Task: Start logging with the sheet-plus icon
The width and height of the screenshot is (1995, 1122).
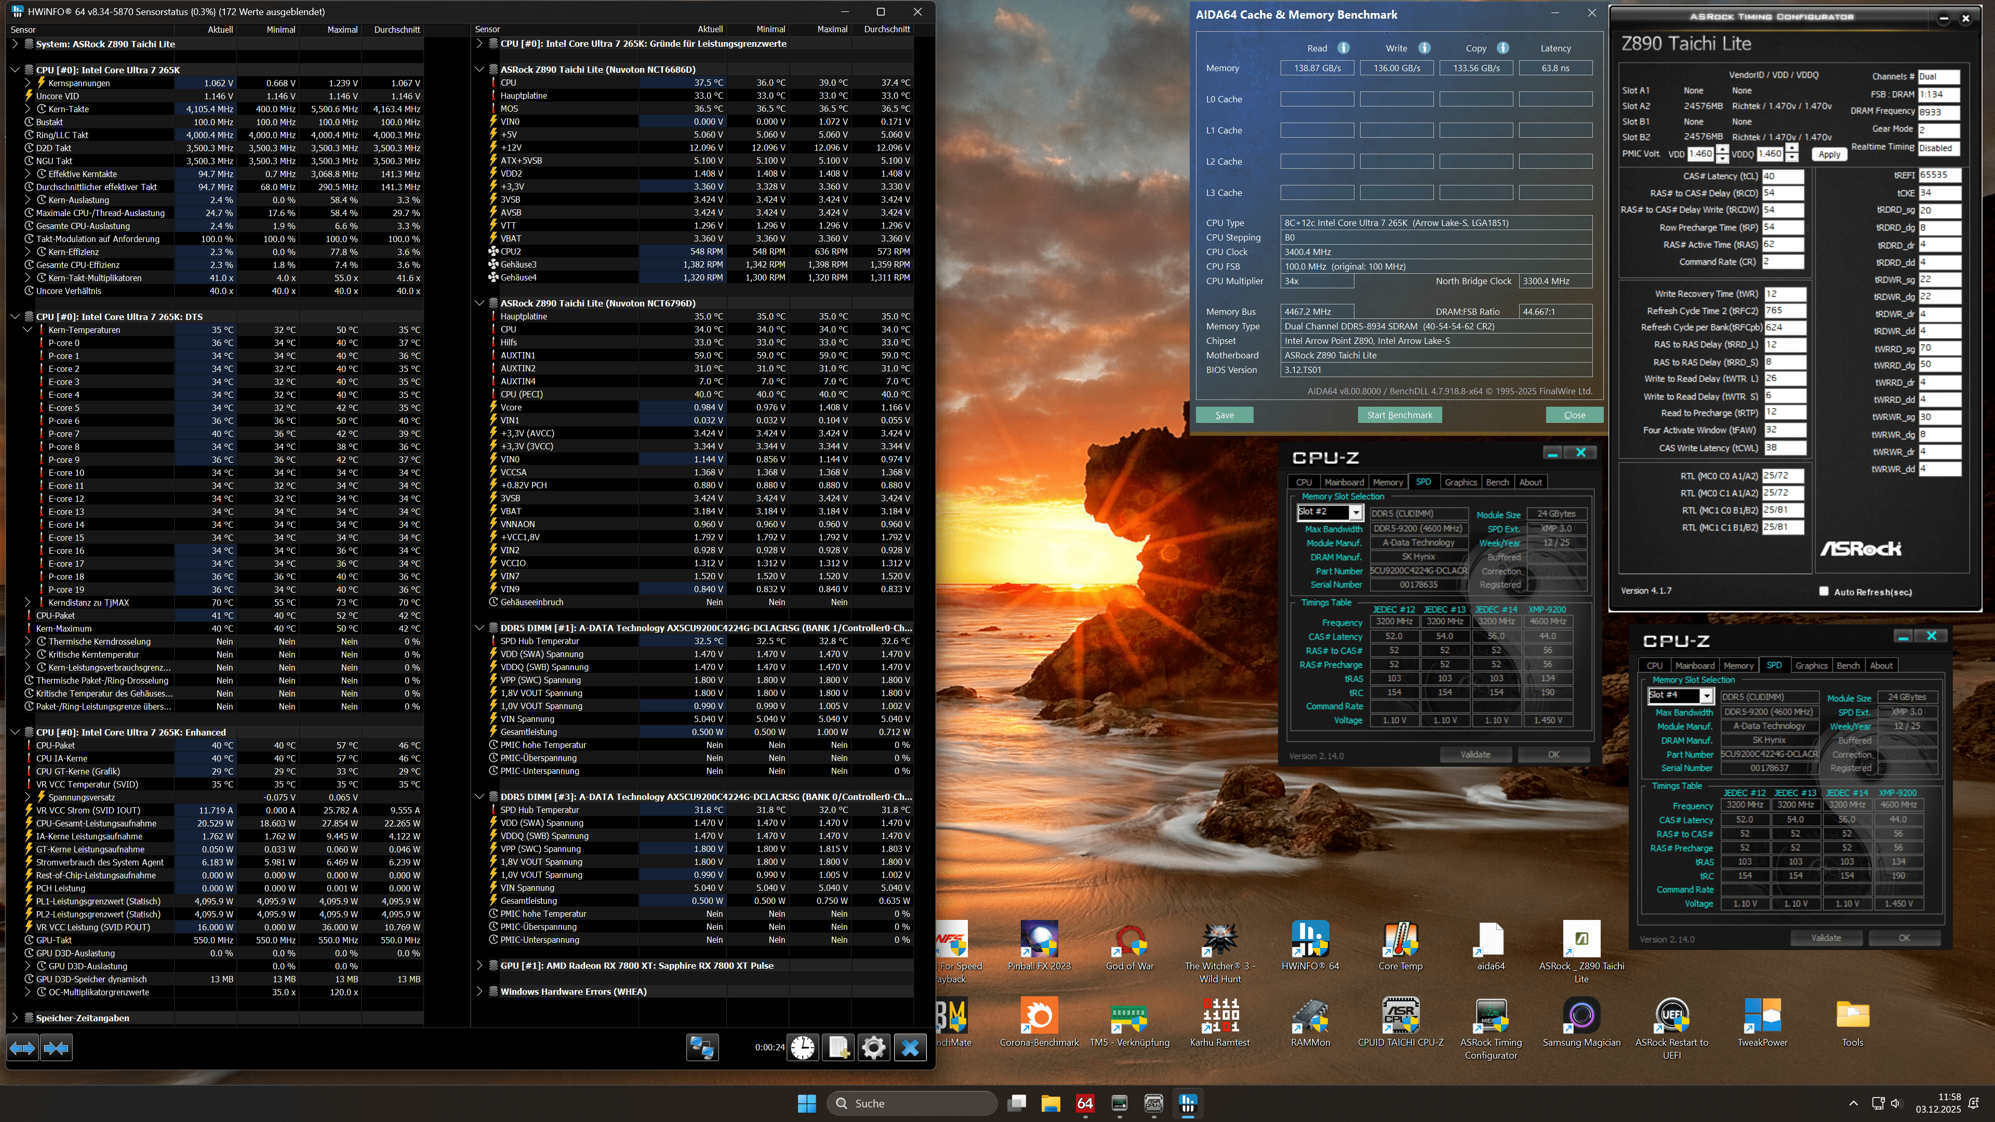Action: (838, 1048)
